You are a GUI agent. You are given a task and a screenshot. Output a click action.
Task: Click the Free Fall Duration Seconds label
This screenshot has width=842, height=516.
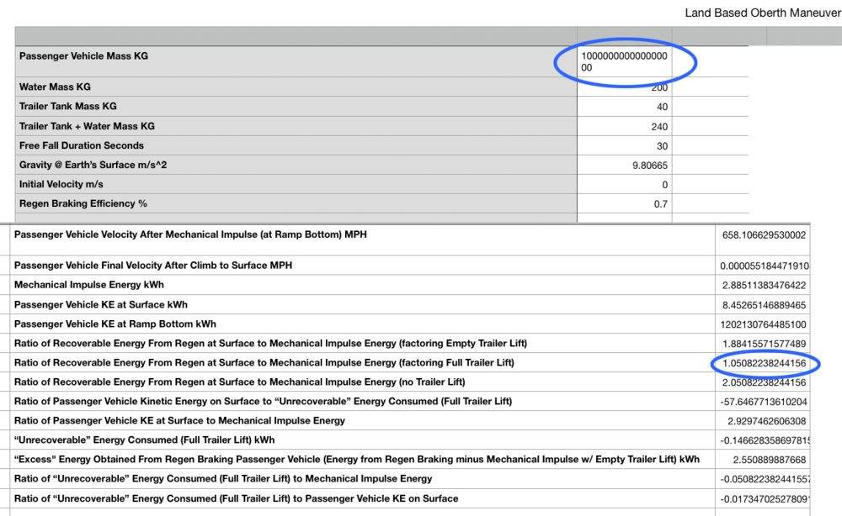(82, 145)
